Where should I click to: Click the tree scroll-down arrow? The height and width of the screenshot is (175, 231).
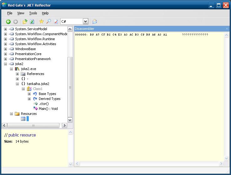70,120
